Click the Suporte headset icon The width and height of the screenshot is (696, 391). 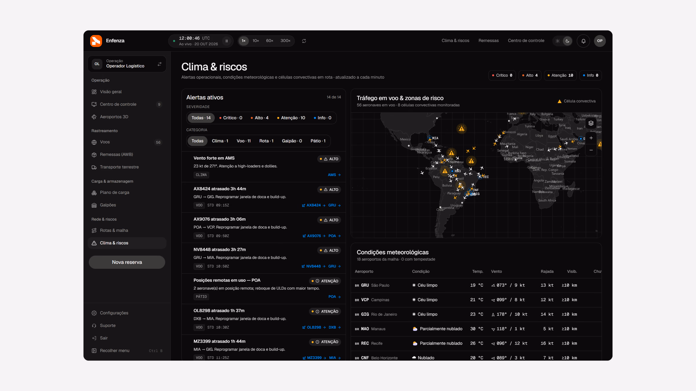tap(94, 326)
